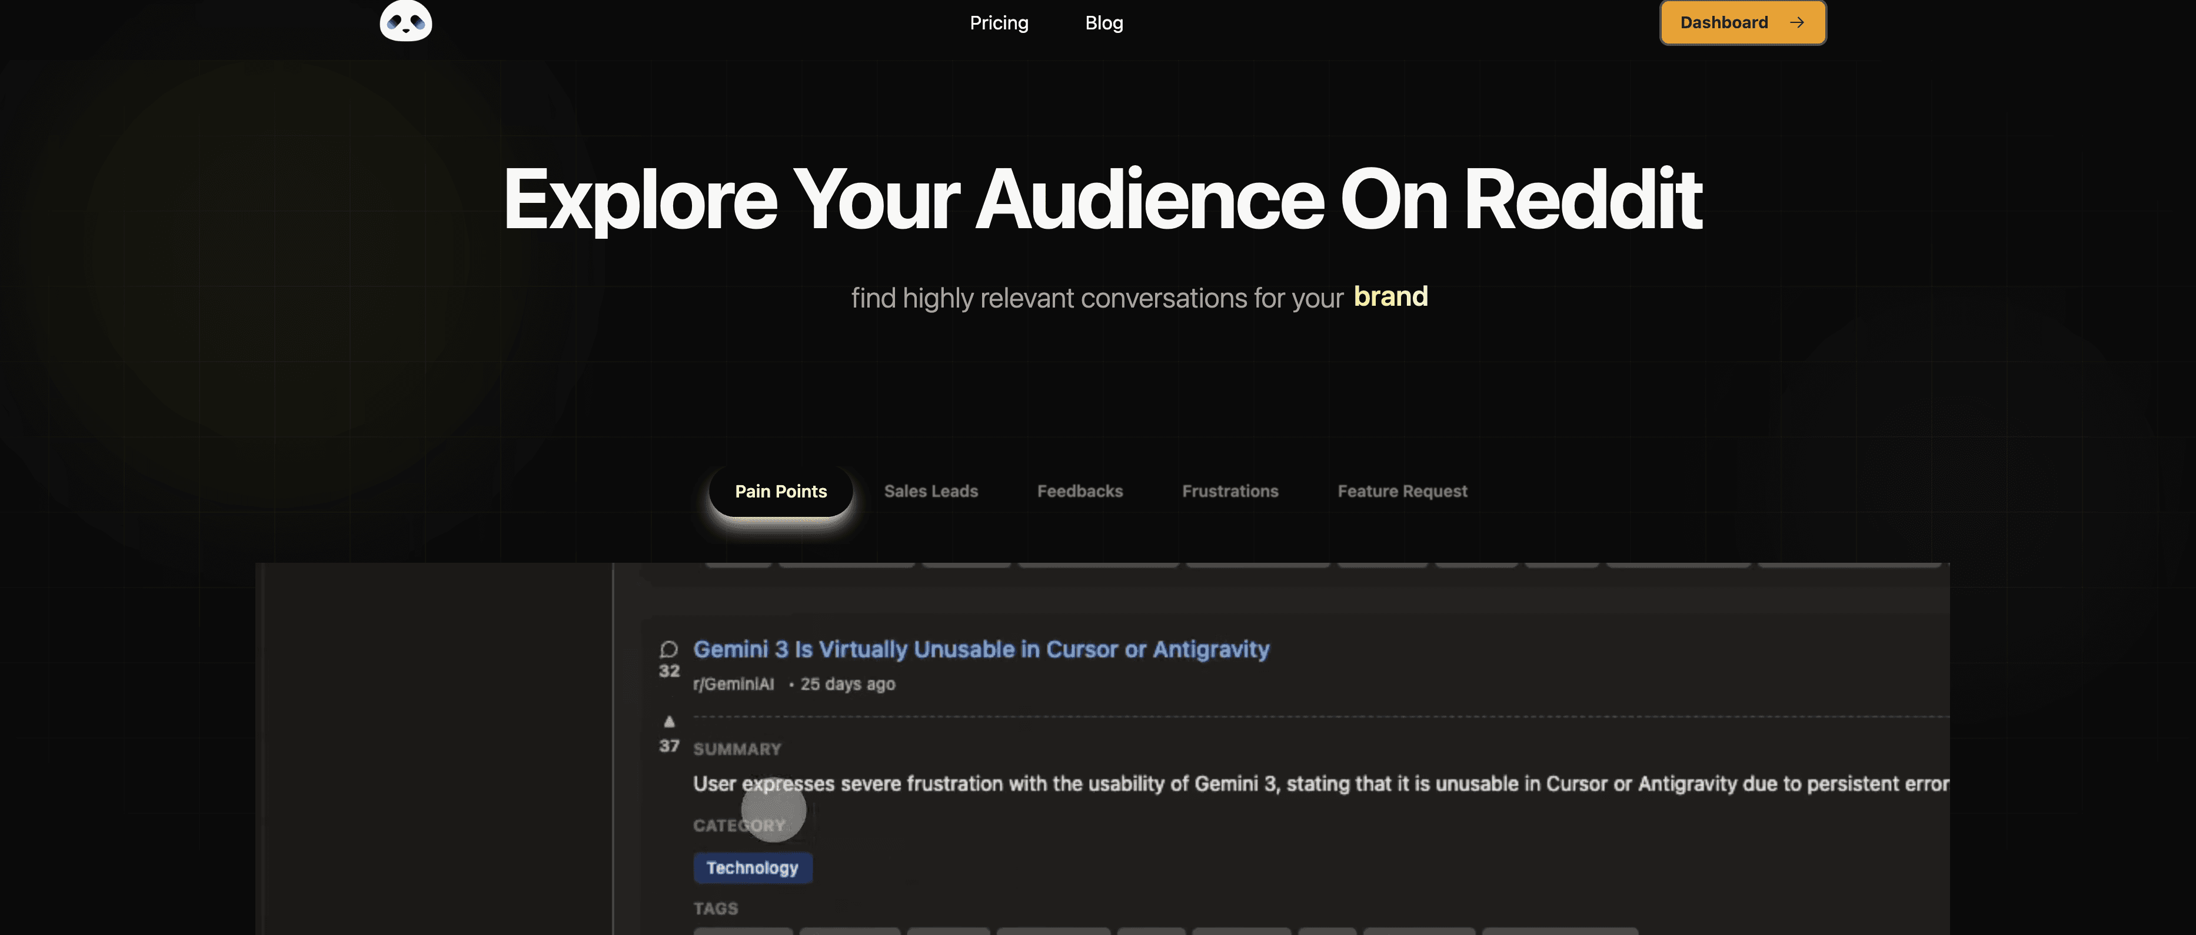The image size is (2196, 935).
Task: Open the Blog page
Action: [x=1104, y=23]
